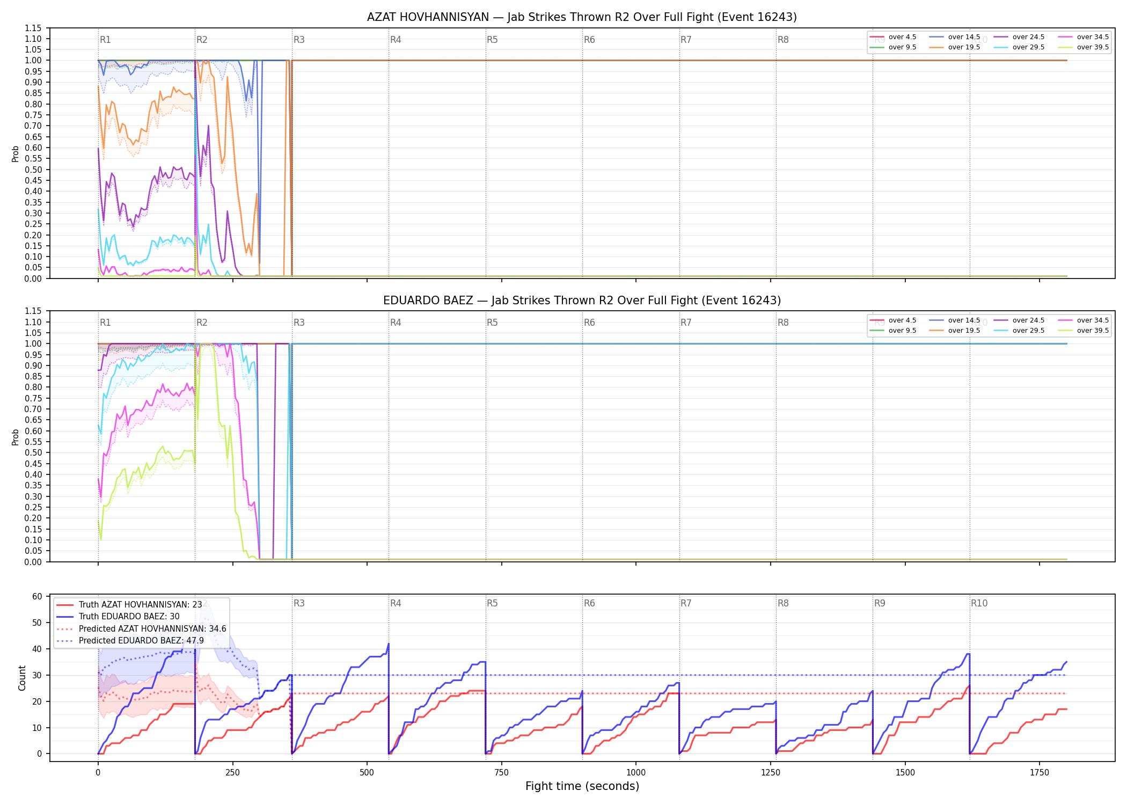Click "over 19.5" legend entry in Hovhannisyan chart
This screenshot has height=805, width=1127.
(x=954, y=47)
